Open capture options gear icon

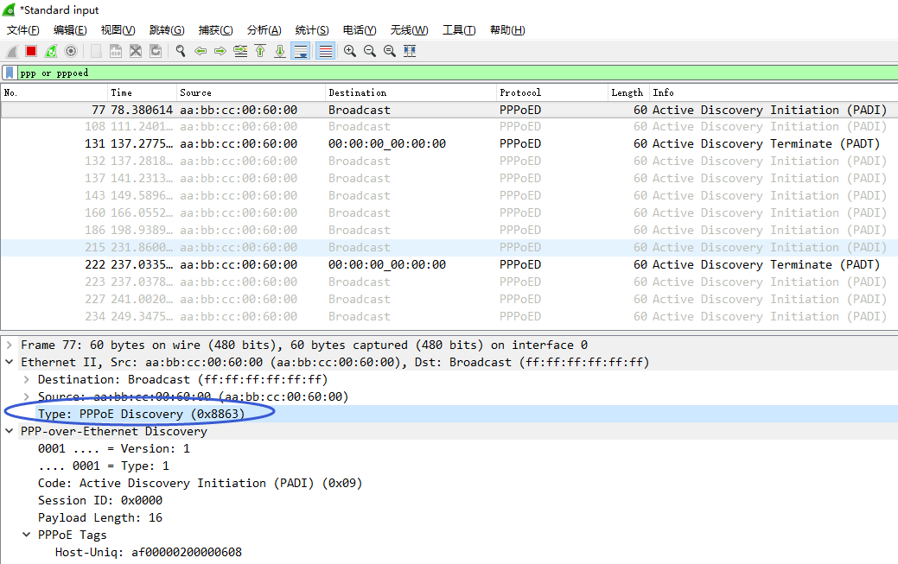pos(71,51)
